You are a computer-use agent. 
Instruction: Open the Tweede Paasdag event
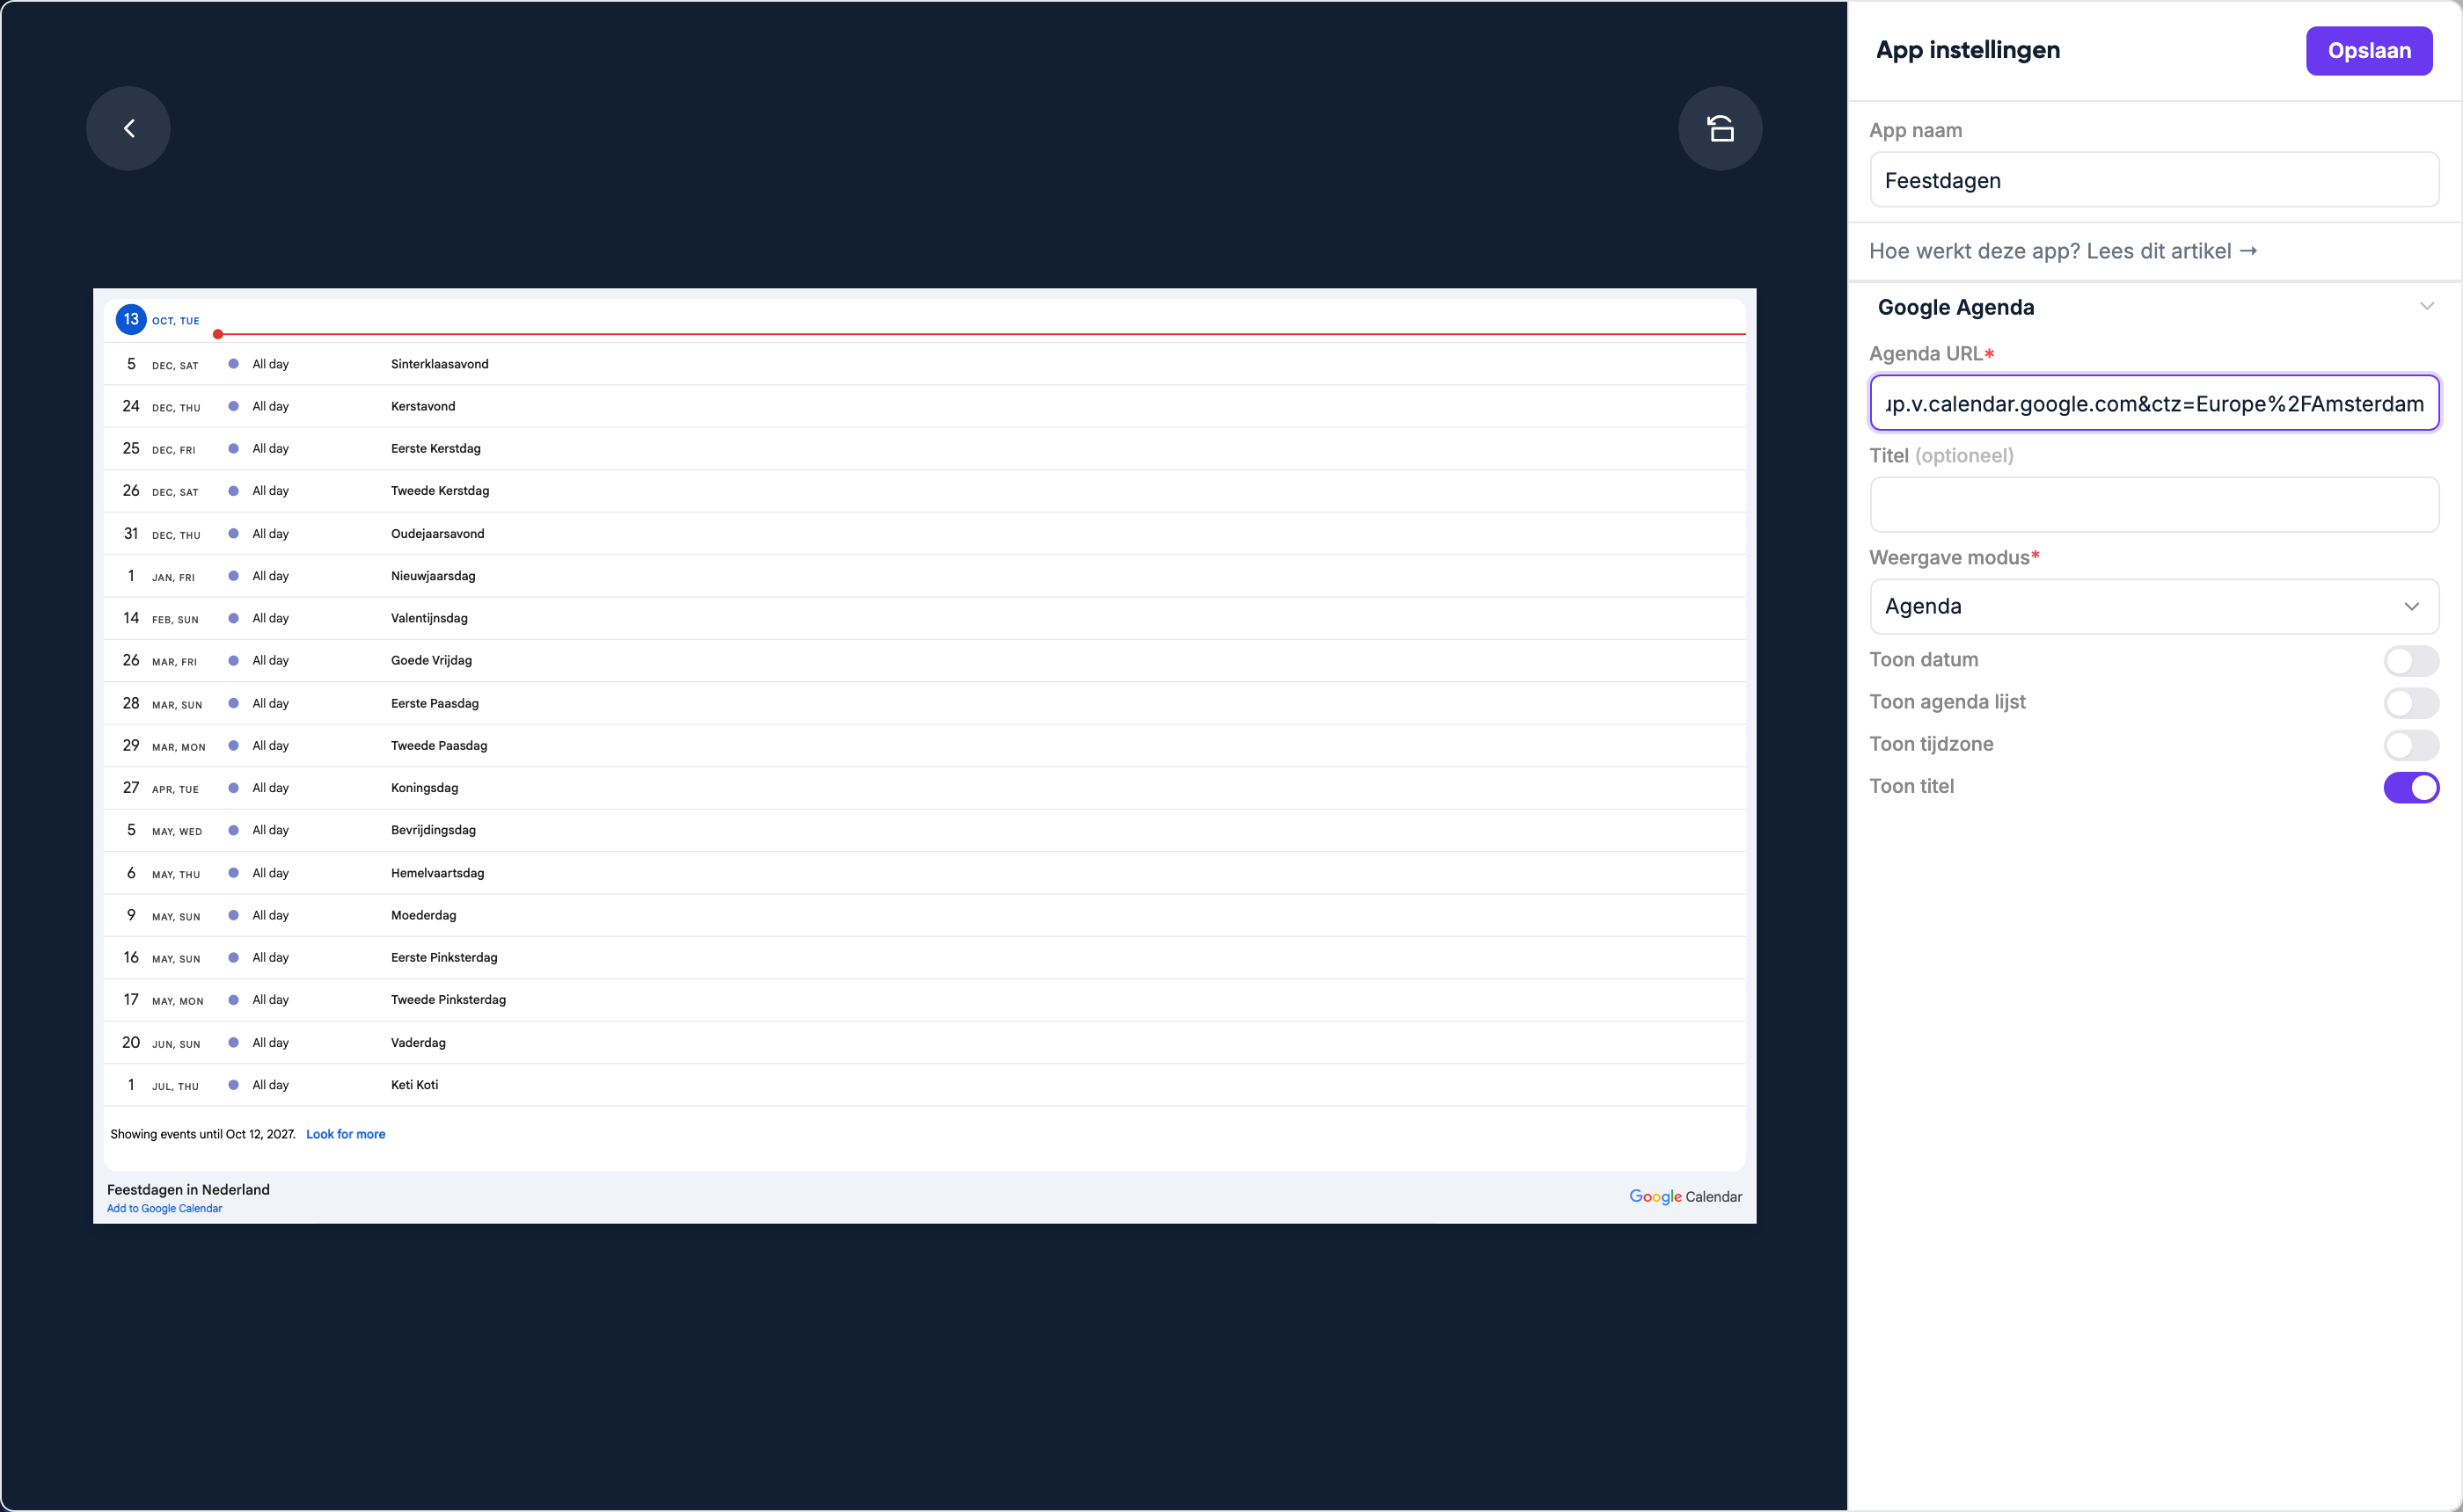[x=438, y=745]
